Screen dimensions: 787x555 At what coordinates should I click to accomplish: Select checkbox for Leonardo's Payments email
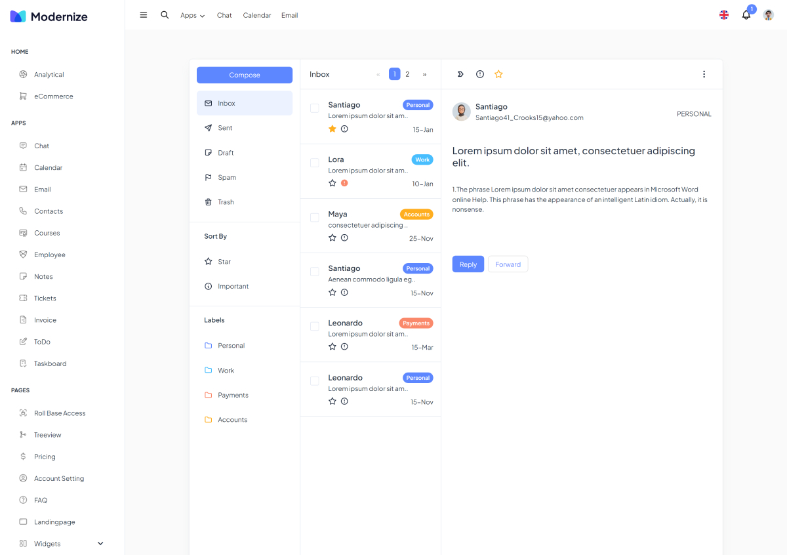[x=315, y=326]
